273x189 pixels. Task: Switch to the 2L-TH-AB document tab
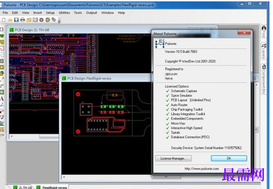pos(23,188)
